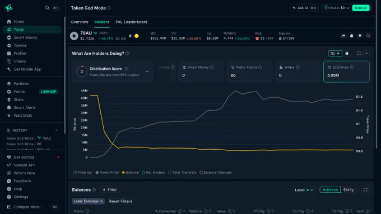Click flag icon in token header
The image size is (381, 214).
click(x=360, y=36)
